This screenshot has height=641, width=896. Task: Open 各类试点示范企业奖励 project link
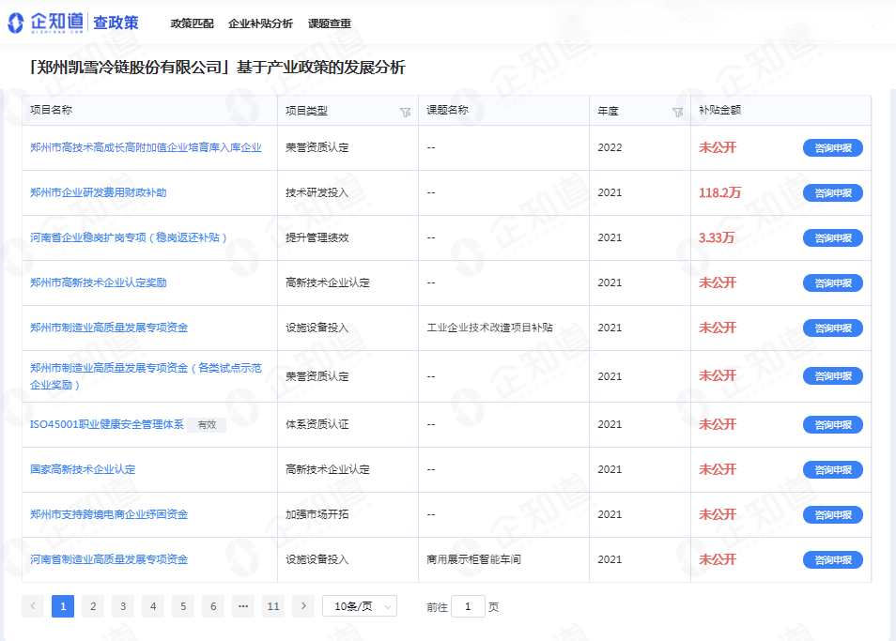tap(146, 376)
